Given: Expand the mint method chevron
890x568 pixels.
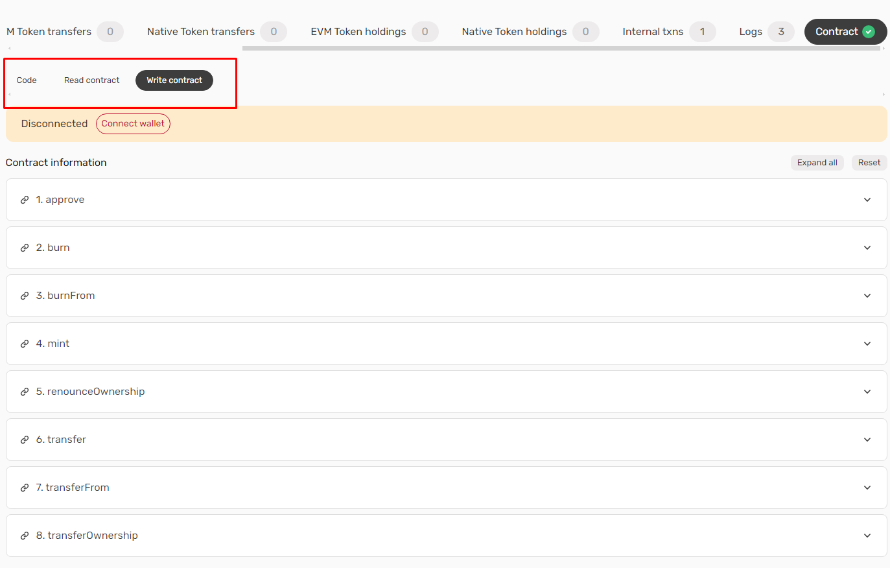Looking at the screenshot, I should [867, 344].
